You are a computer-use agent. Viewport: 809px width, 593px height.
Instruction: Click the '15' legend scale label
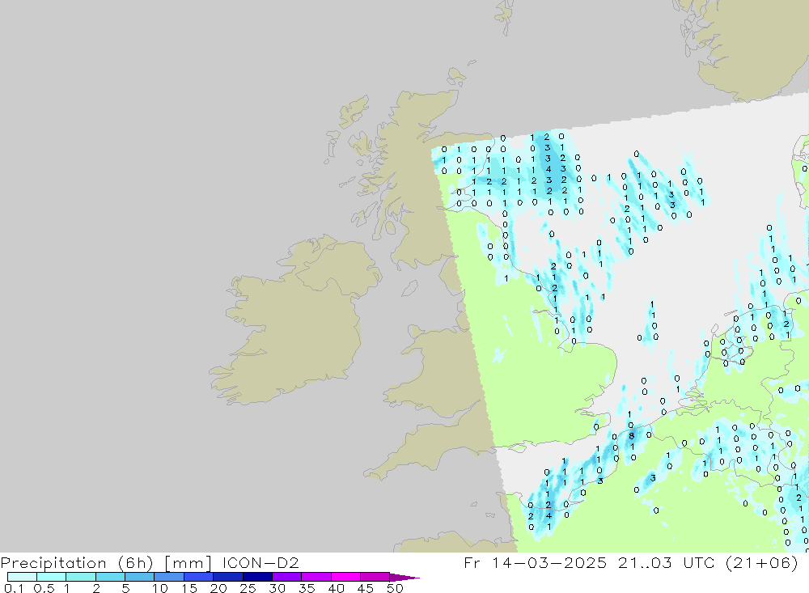point(189,588)
